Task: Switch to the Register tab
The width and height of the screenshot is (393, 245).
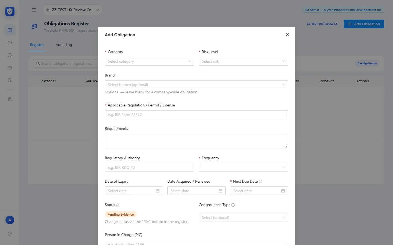Action: coord(37,45)
